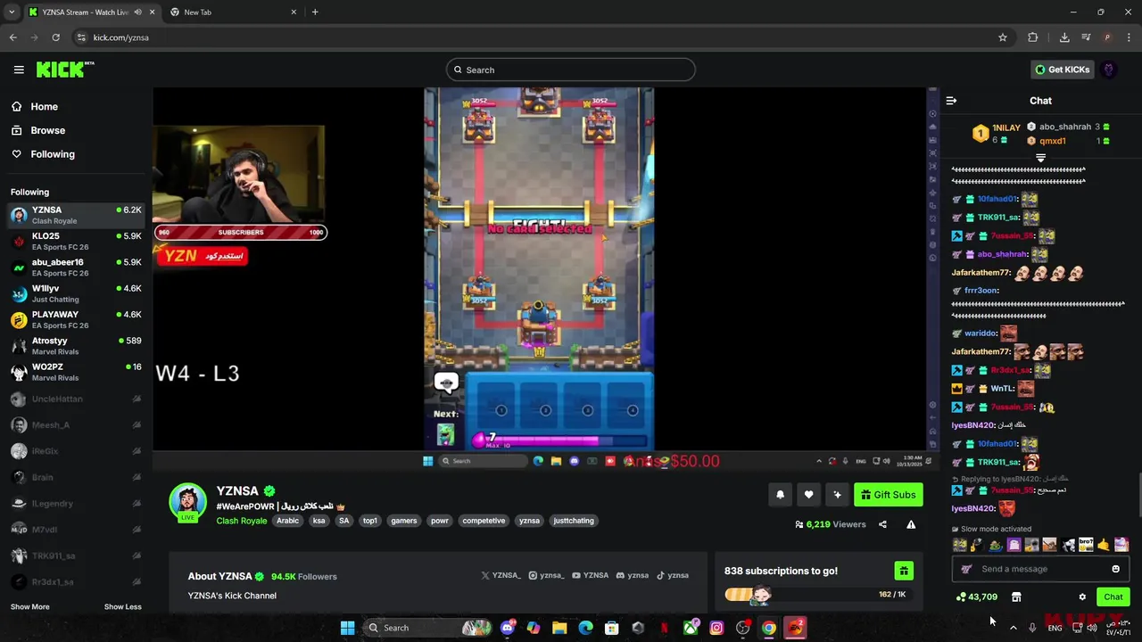Open Chrome downloads icon
The width and height of the screenshot is (1142, 642).
pos(1064,37)
